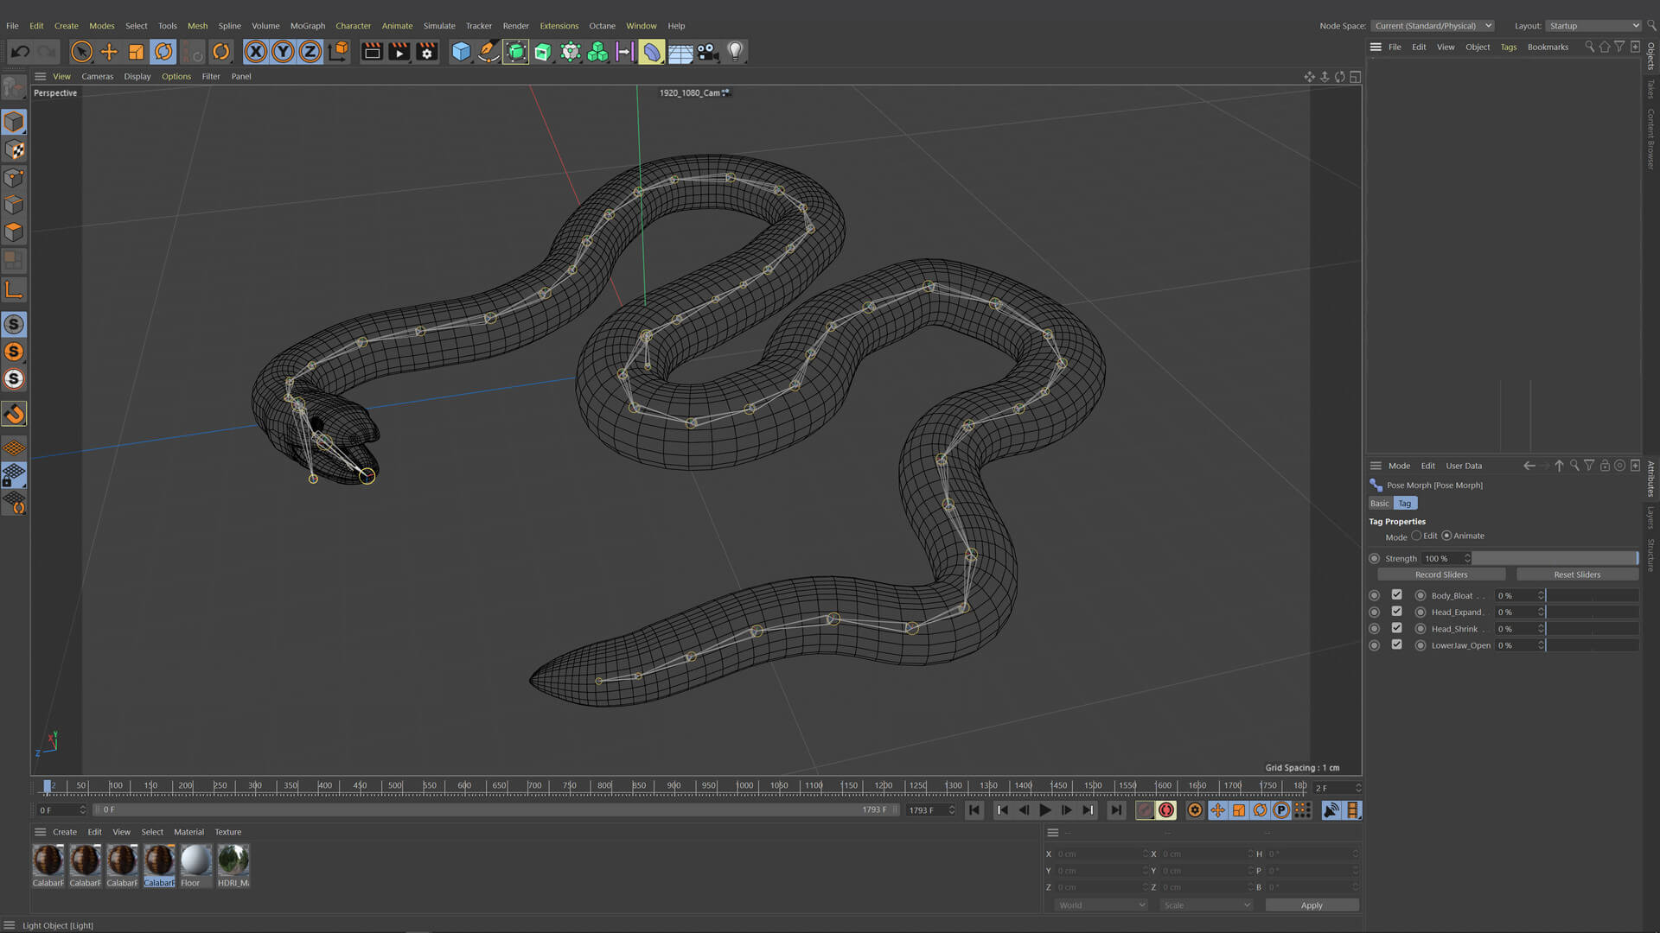
Task: Open the Layout Startup dropdown
Action: coord(1593,26)
